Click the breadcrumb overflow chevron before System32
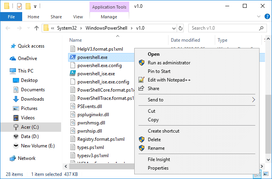This screenshot has width=272, height=179. [x=53, y=28]
